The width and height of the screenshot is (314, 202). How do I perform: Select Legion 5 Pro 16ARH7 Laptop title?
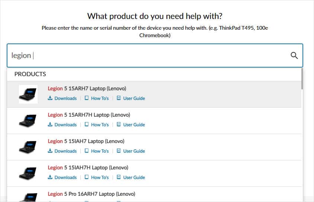pyautogui.click(x=91, y=194)
